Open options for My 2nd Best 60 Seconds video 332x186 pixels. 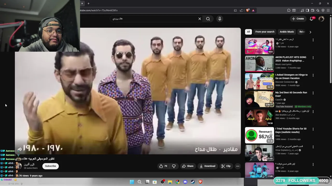pos(313,93)
